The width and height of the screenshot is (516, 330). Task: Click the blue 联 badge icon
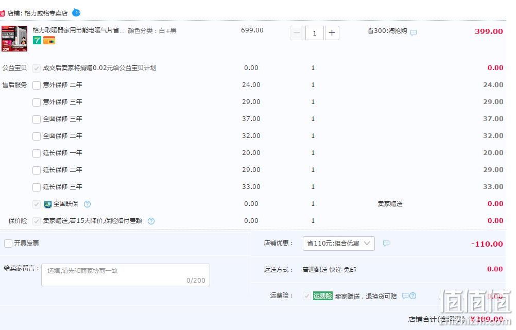tap(48, 204)
